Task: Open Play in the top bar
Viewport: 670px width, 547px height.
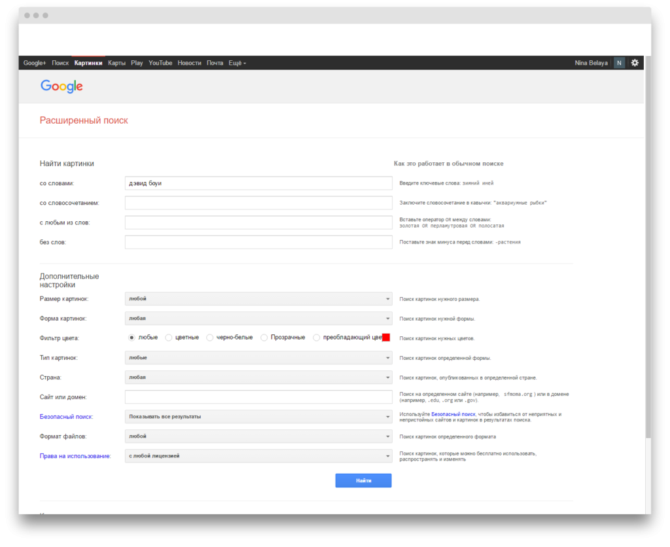Action: pos(137,63)
